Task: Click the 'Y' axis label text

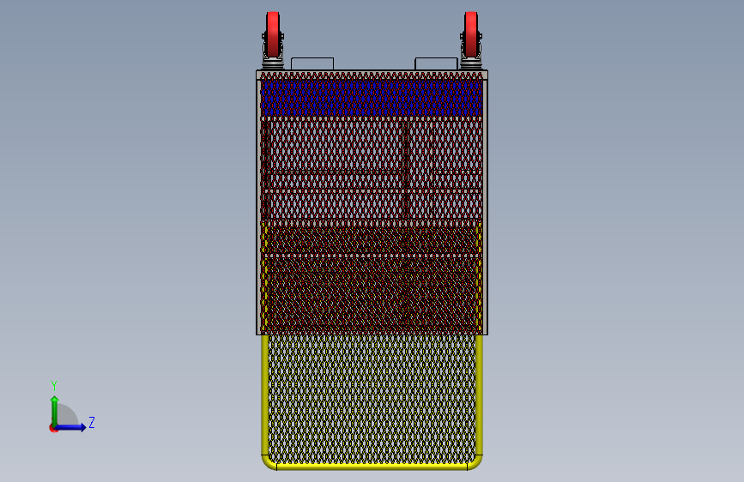Action: click(54, 386)
